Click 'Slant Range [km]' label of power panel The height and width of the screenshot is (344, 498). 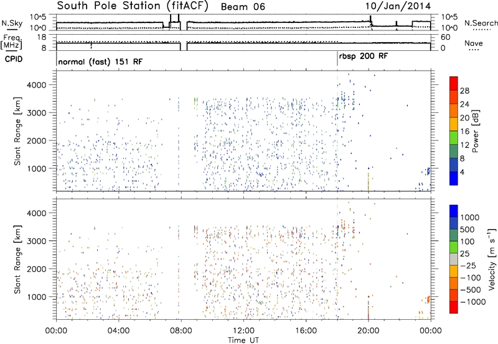[x=17, y=131]
